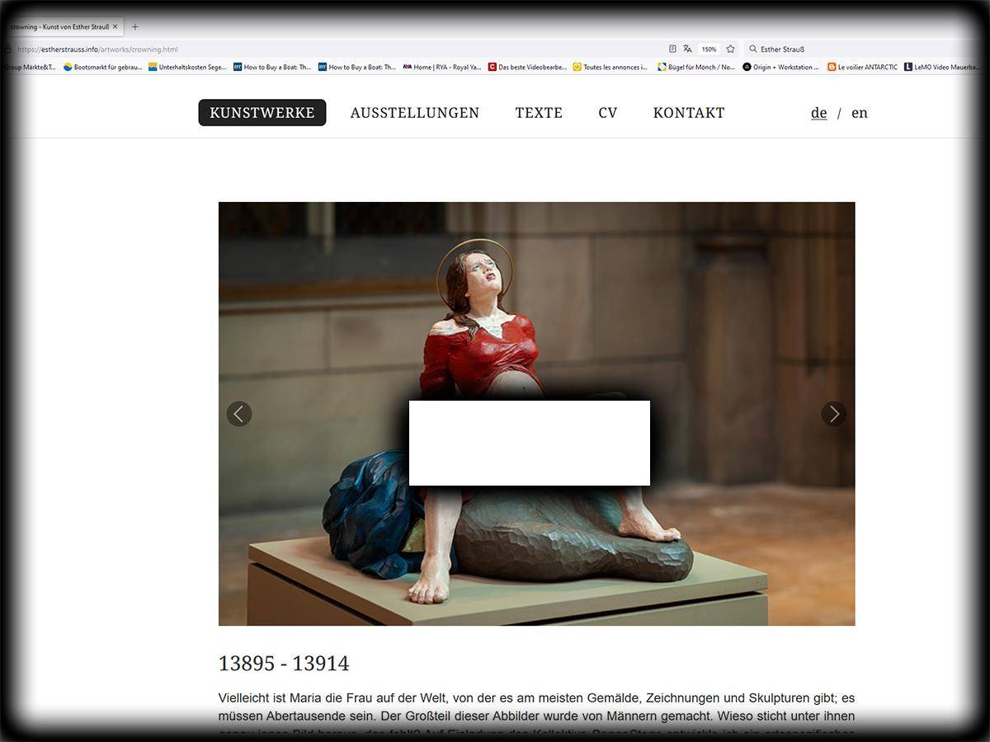Screen dimensions: 990x742
Task: Toggle reader view in the address bar
Action: (672, 49)
